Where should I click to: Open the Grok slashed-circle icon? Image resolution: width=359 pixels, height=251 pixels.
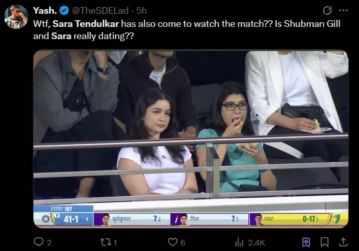(x=327, y=10)
